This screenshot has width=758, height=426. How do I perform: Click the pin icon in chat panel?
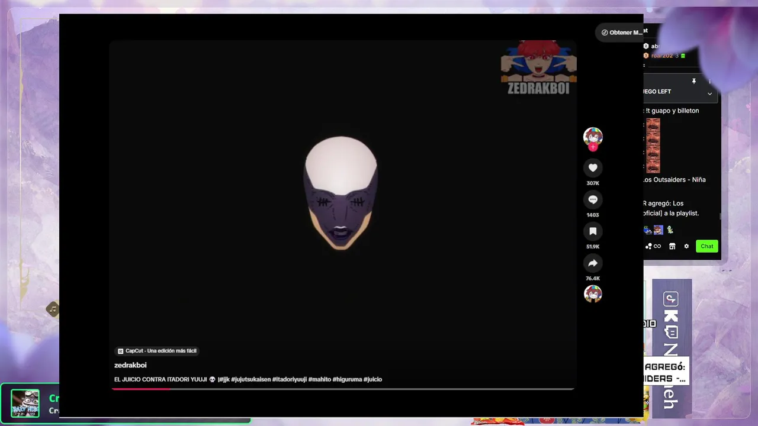pyautogui.click(x=694, y=81)
